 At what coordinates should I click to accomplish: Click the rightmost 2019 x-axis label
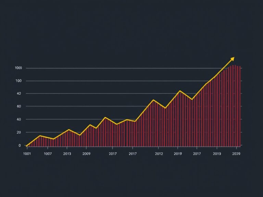217,154
